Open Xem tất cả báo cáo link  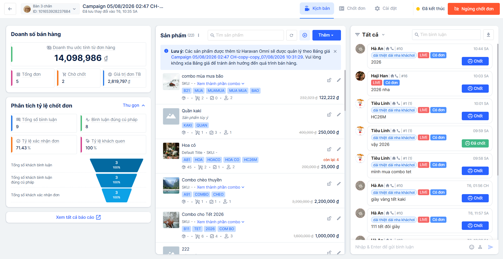tap(78, 217)
